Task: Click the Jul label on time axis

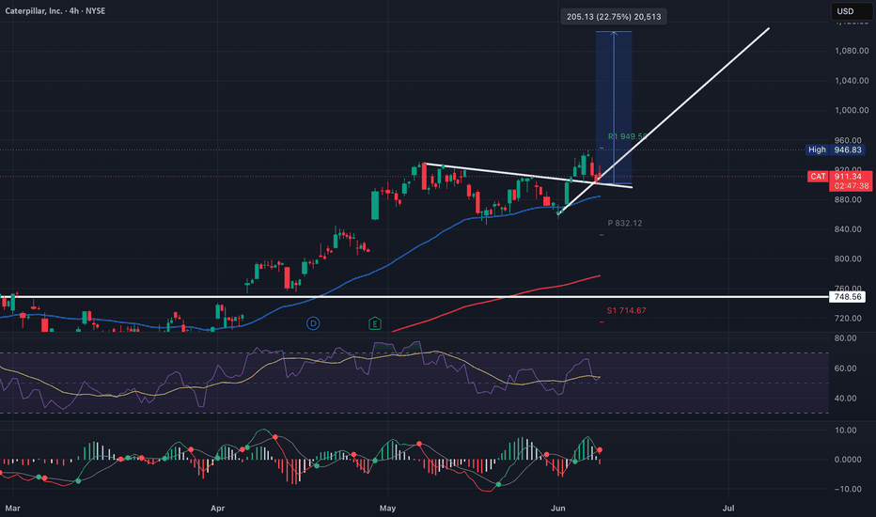Action: (x=727, y=508)
